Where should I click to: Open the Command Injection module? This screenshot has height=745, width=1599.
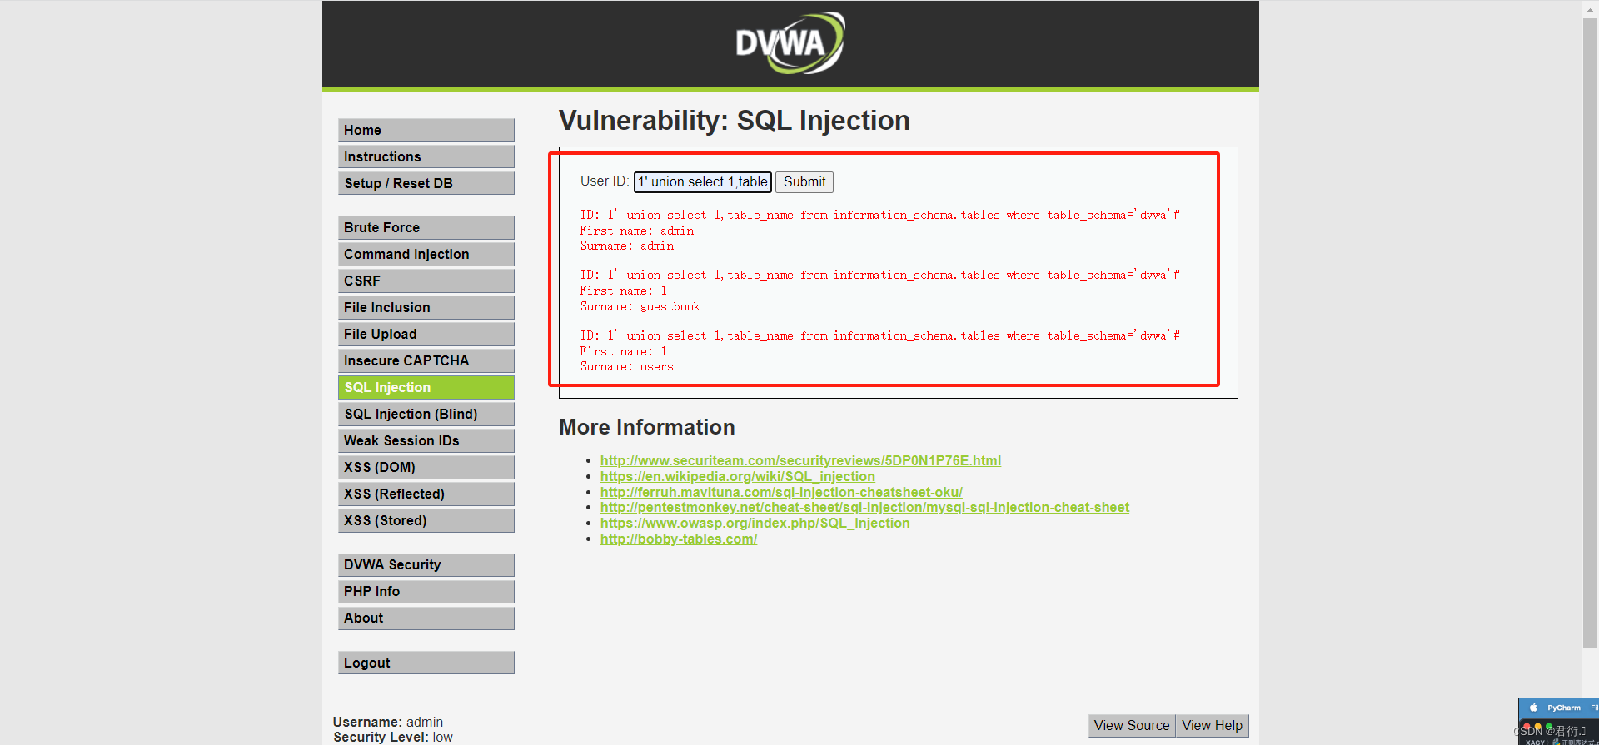(426, 254)
